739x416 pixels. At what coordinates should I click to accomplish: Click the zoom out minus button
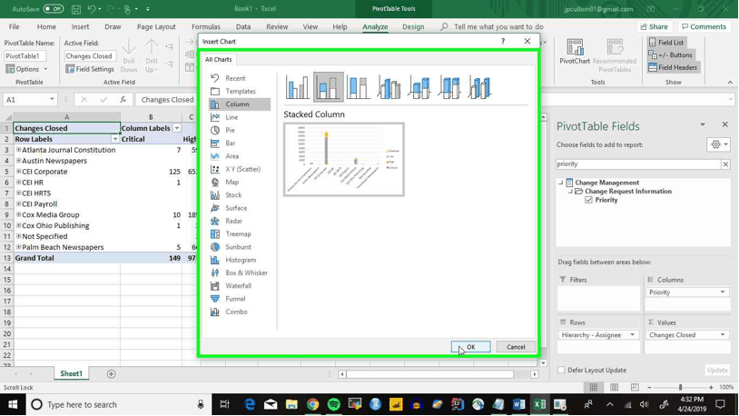(x=649, y=387)
